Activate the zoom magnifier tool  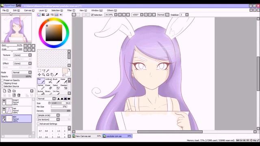click(x=43, y=75)
